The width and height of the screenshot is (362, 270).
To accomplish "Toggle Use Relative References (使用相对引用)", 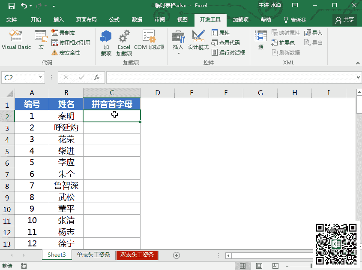I will [71, 42].
